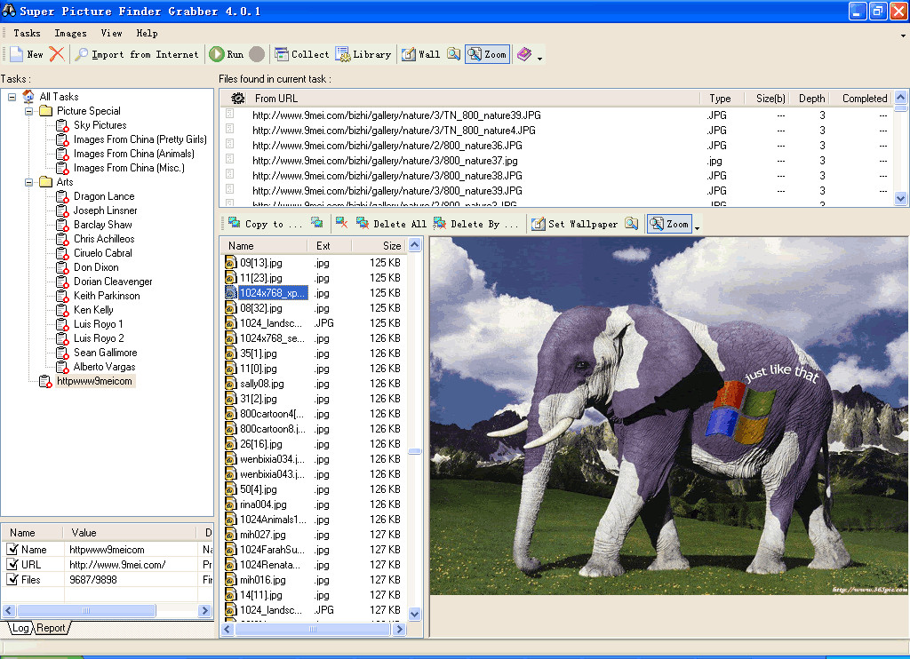Collapse the Picture Special folder
The image size is (910, 659).
click(28, 111)
